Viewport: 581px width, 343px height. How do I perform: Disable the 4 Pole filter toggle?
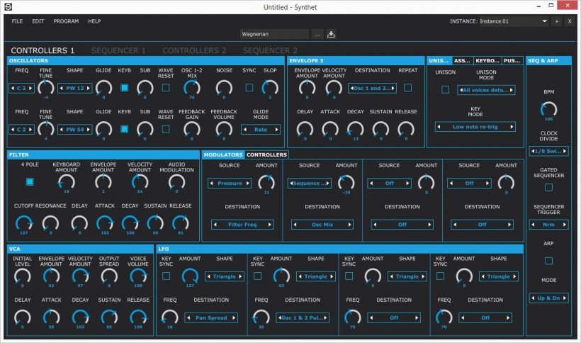click(29, 182)
